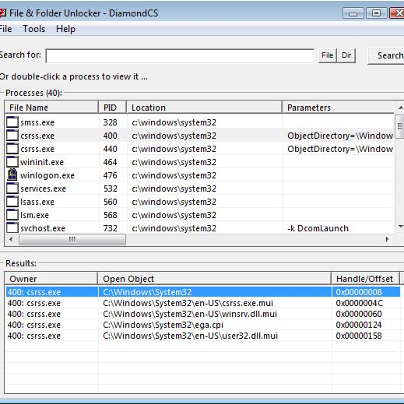404x404 pixels.
Task: Click PID 400 cell
Action: (x=110, y=136)
